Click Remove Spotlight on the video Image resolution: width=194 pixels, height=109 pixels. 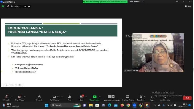pyautogui.click(x=134, y=36)
